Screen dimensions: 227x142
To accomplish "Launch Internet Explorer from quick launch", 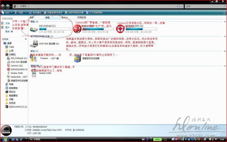I will pyautogui.click(x=21, y=139).
